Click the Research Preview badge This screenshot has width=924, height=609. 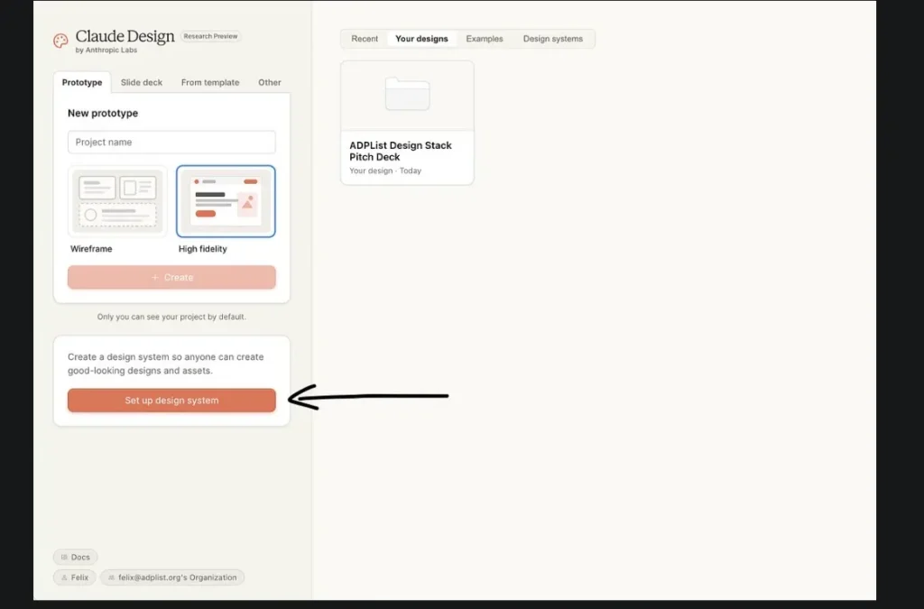(x=211, y=37)
